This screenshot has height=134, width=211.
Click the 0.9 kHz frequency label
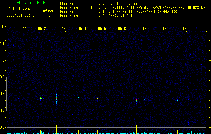pyautogui.click(x=3, y=77)
